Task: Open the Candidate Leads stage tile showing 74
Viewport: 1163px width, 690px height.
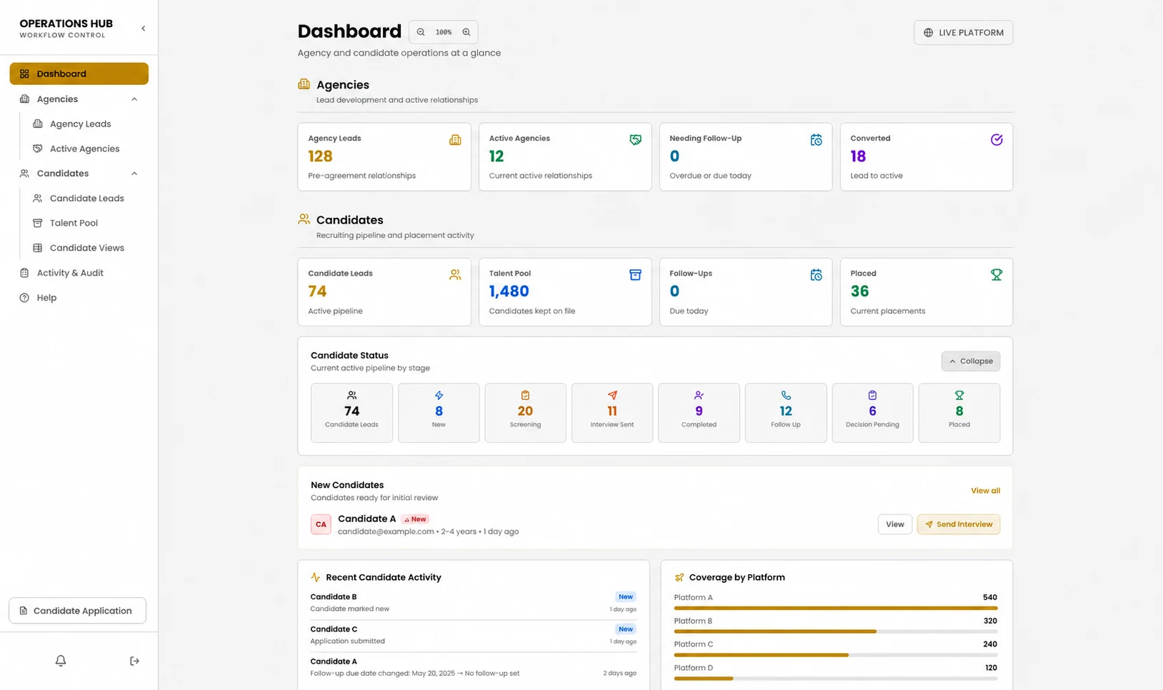Action: (351, 413)
